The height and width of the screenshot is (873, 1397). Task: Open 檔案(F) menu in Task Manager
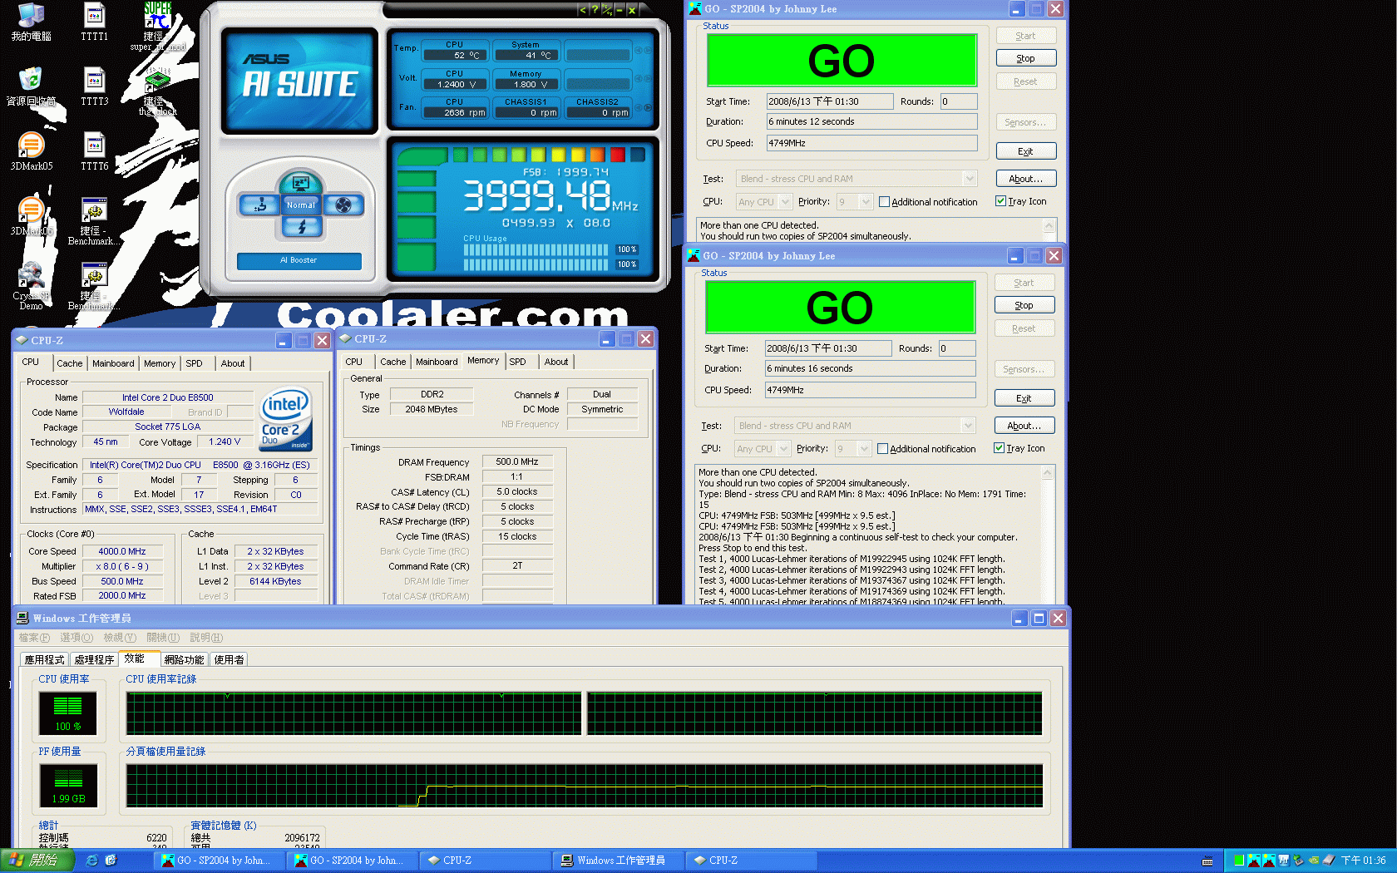click(34, 638)
